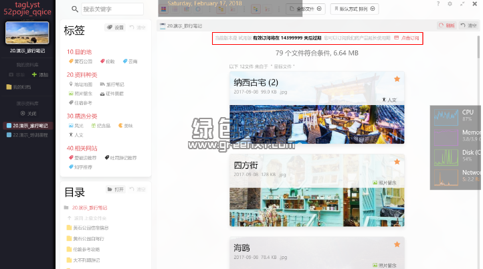Open the 纳西古宅 (2) photo thumbnail
The height and width of the screenshot is (269, 483).
tap(317, 124)
